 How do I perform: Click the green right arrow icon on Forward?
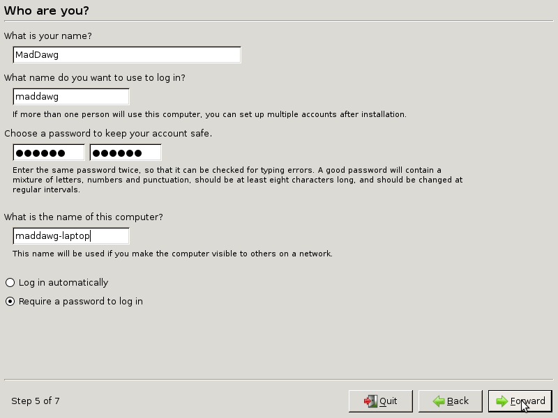click(x=502, y=401)
